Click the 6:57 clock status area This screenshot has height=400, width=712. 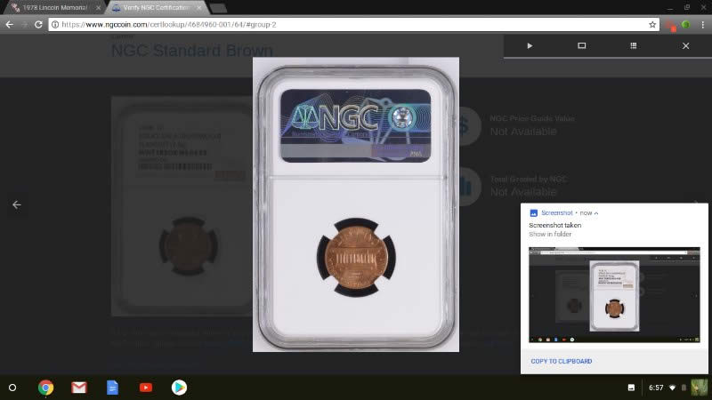point(656,388)
